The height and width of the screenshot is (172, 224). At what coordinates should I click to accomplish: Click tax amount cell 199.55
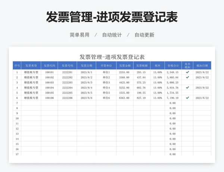tap(141, 93)
